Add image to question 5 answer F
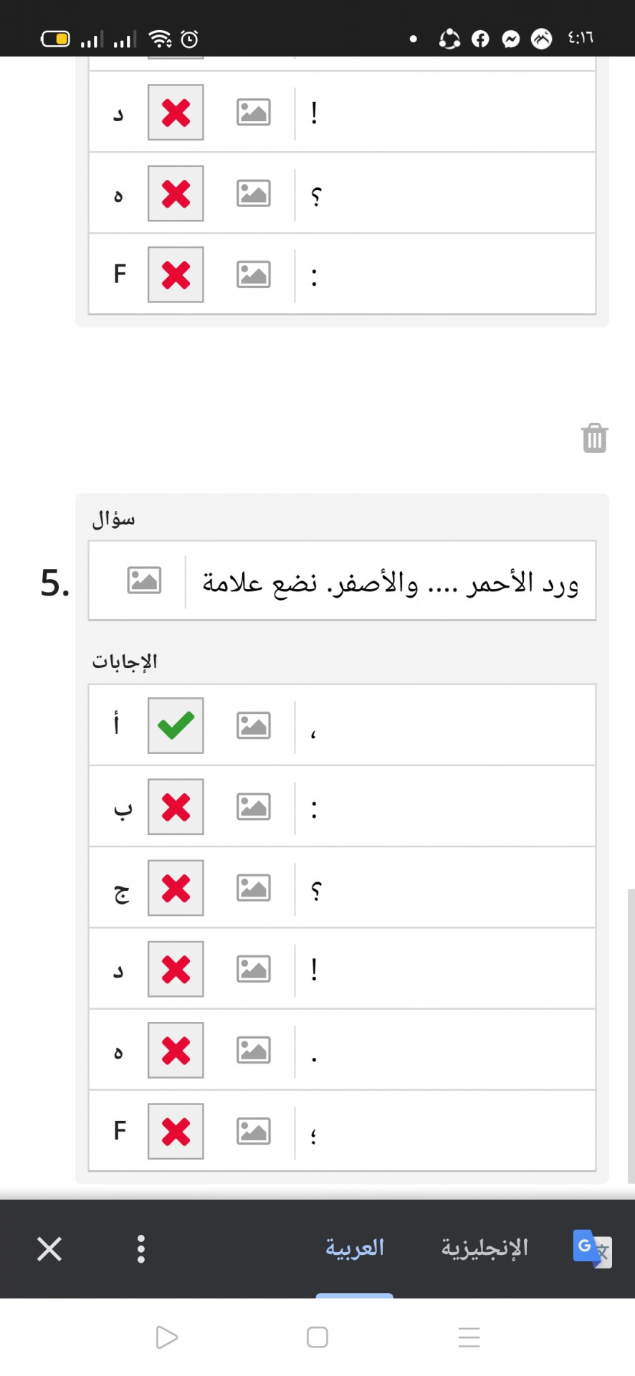The image size is (635, 1376). (254, 1131)
